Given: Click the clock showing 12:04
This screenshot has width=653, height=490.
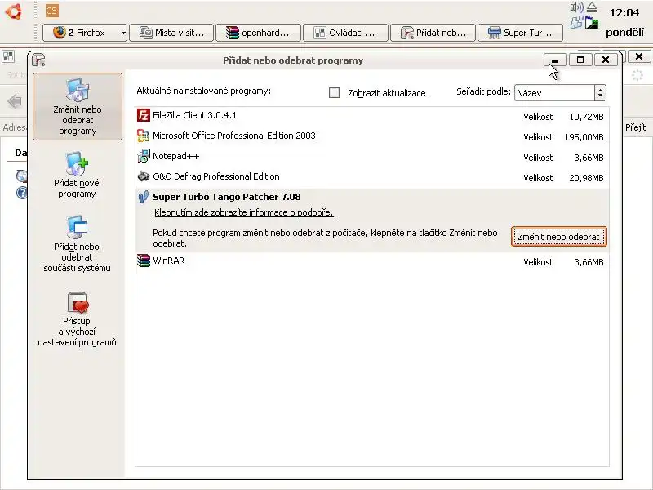Looking at the screenshot, I should click(624, 13).
